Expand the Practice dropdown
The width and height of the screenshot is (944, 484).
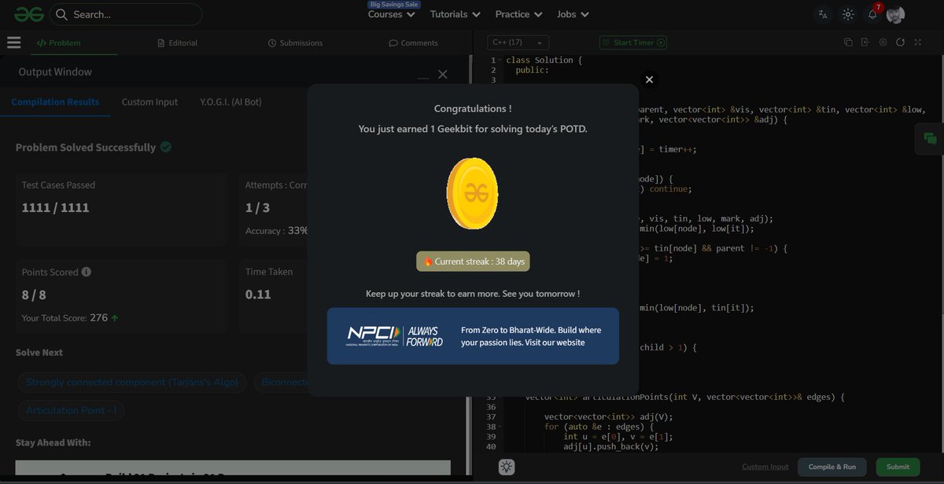coord(518,14)
